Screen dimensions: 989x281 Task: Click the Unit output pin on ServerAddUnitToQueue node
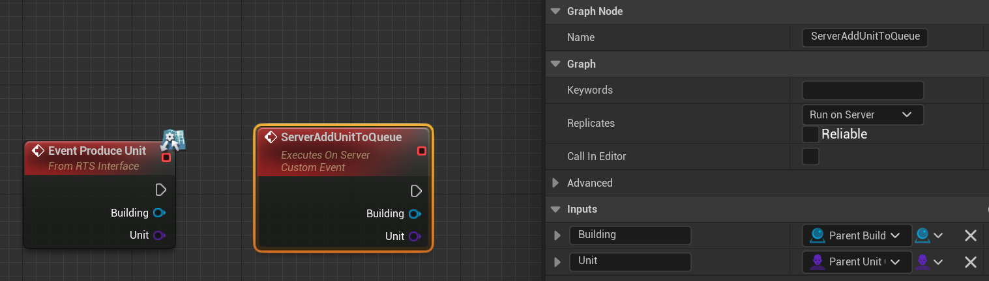tap(414, 236)
